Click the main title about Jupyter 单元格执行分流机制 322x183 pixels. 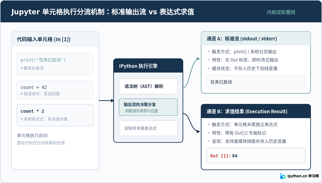click(x=103, y=12)
